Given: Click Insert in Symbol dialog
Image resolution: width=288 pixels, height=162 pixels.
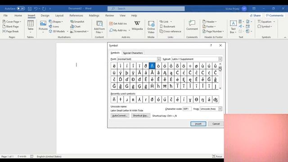Looking at the screenshot, I should [x=198, y=124].
